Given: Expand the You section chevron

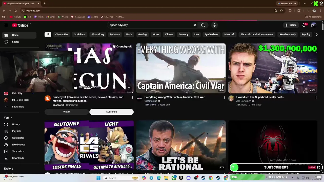Looking at the screenshot, I should (x=11, y=118).
